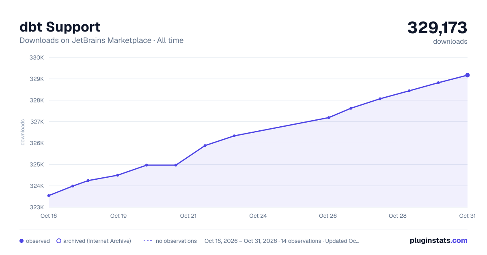Click the vertical 'downloads' y-axis title
This screenshot has height=255, width=487.
(x=23, y=132)
